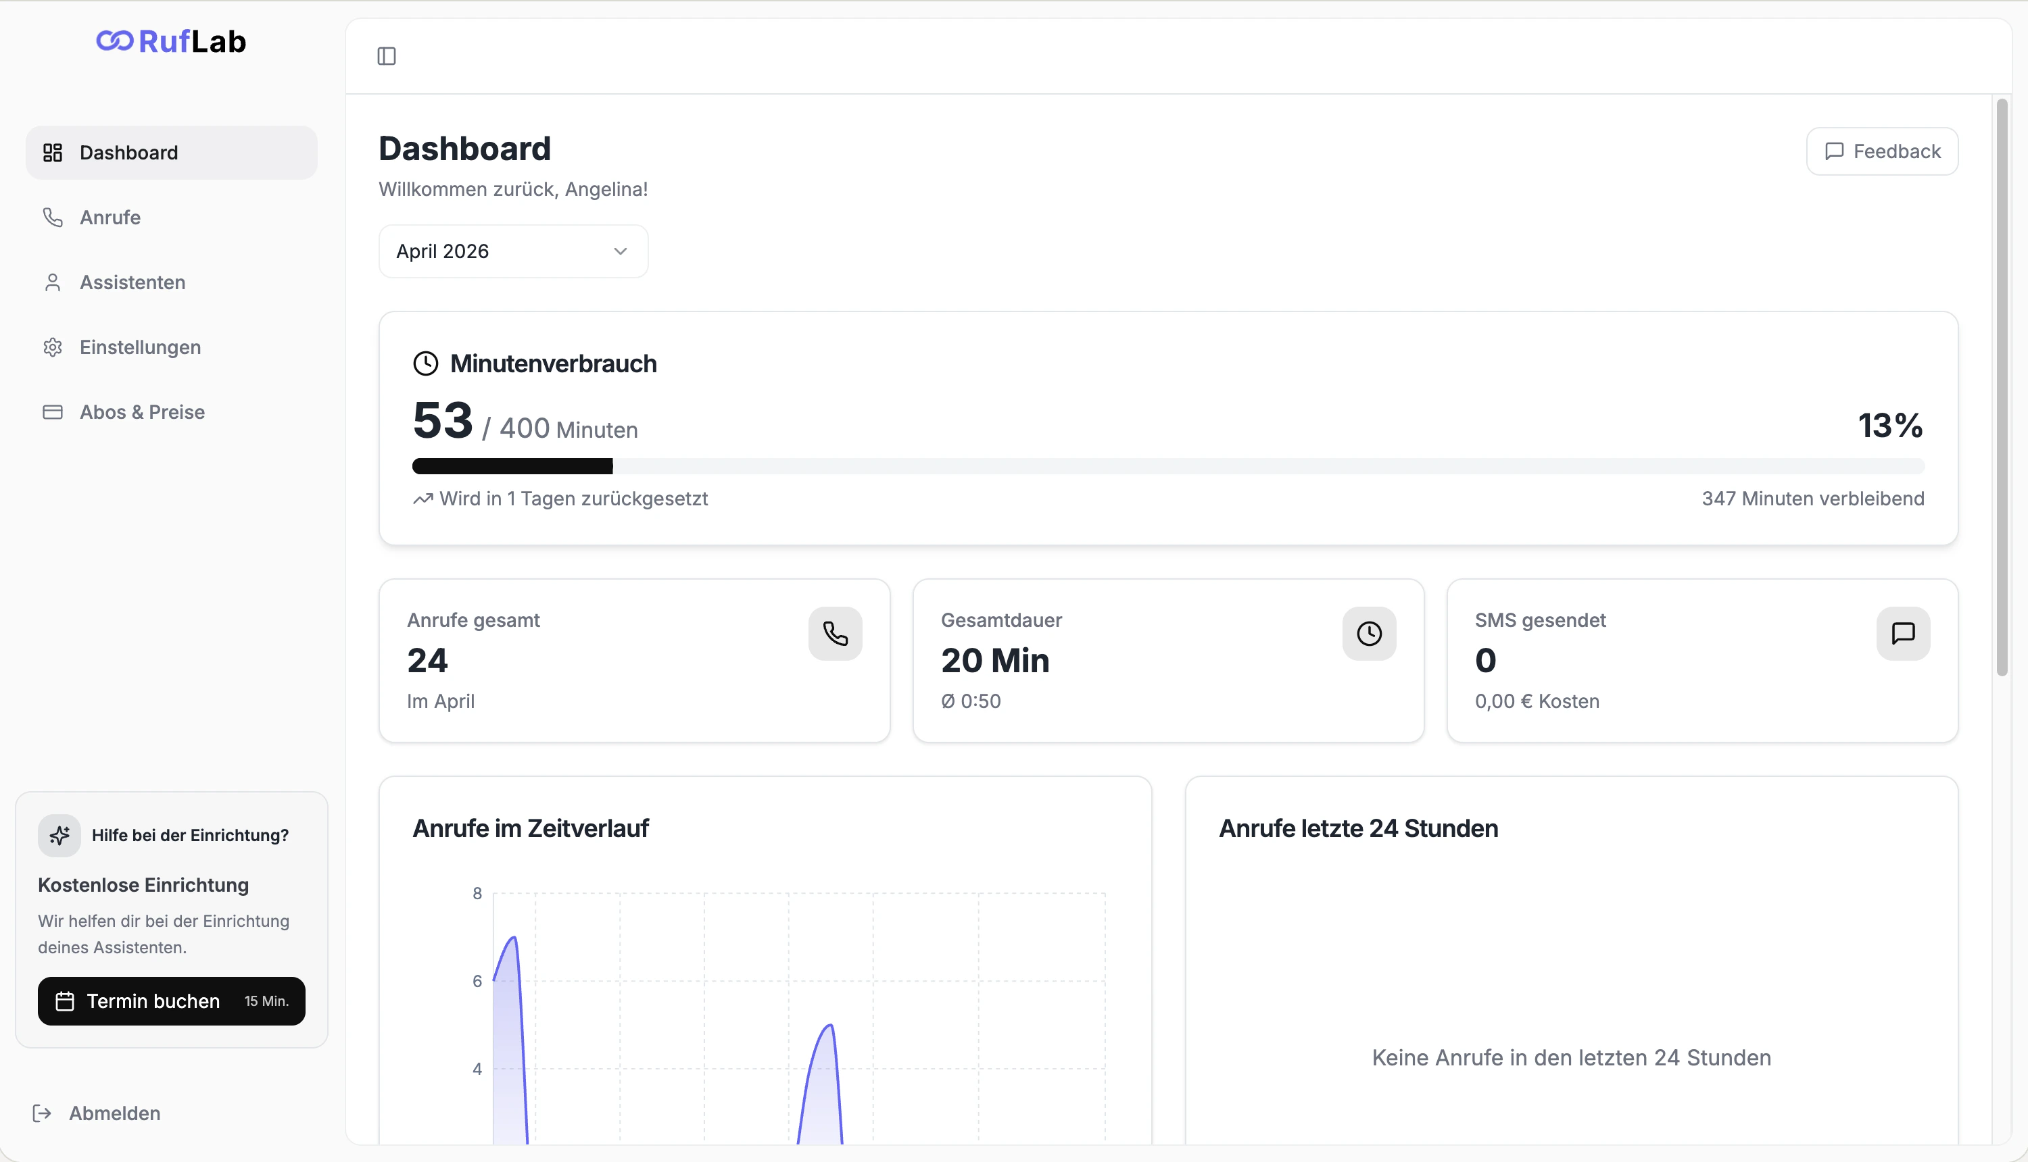Click the gear icon beside Einstellungen
Viewport: 2028px width, 1162px height.
point(53,347)
